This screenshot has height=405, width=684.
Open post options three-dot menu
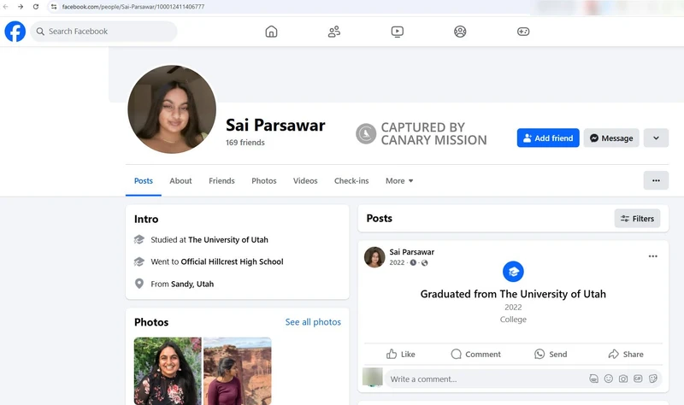(x=653, y=256)
